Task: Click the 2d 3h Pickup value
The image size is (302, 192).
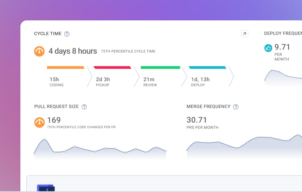Action: click(x=103, y=79)
